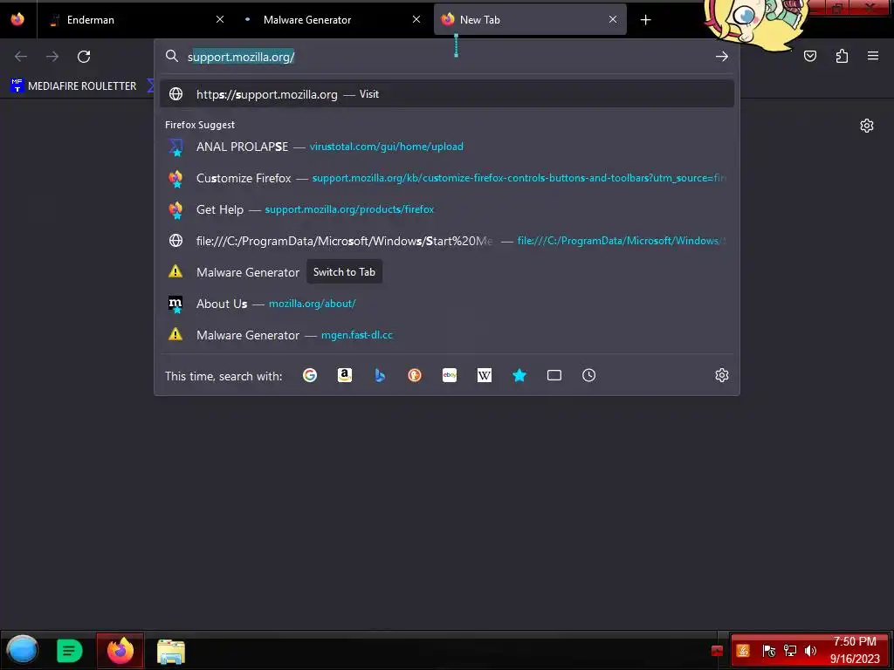
Task: Open the Windows Start orb
Action: pyautogui.click(x=22, y=650)
